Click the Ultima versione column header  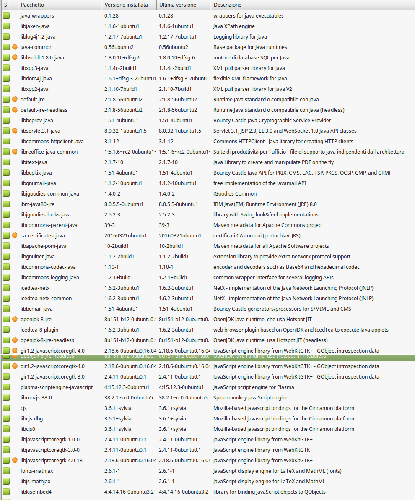point(184,5)
